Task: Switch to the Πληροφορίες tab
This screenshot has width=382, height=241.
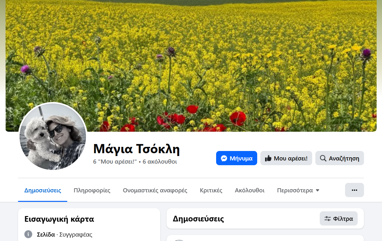Action: point(92,190)
